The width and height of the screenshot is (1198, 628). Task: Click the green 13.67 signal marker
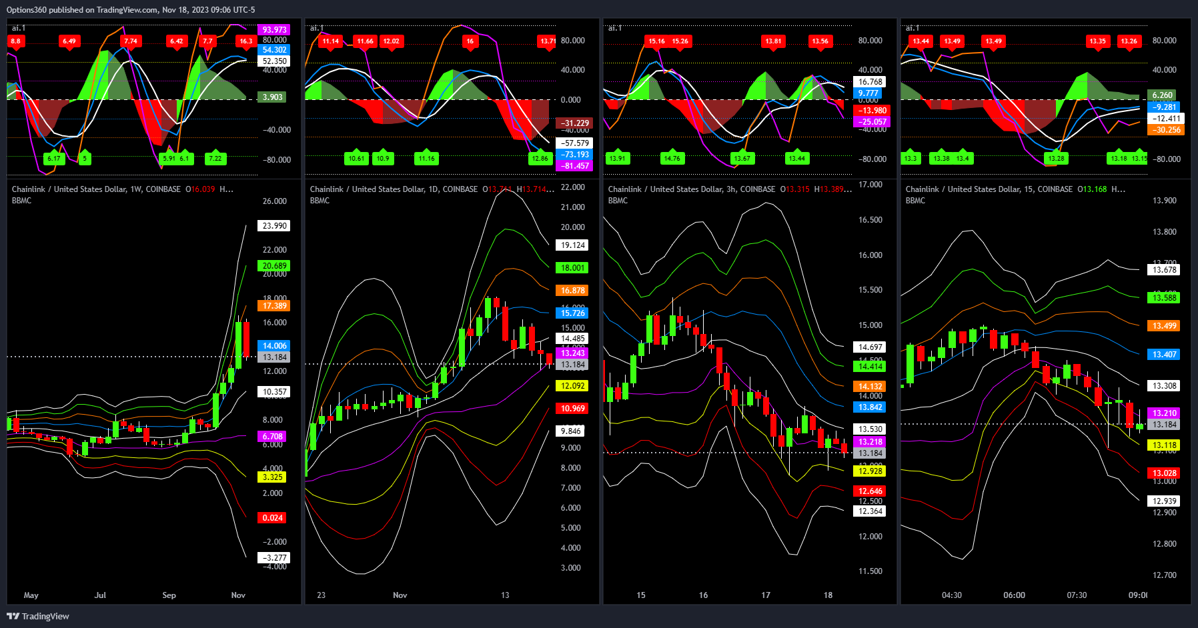click(x=742, y=158)
